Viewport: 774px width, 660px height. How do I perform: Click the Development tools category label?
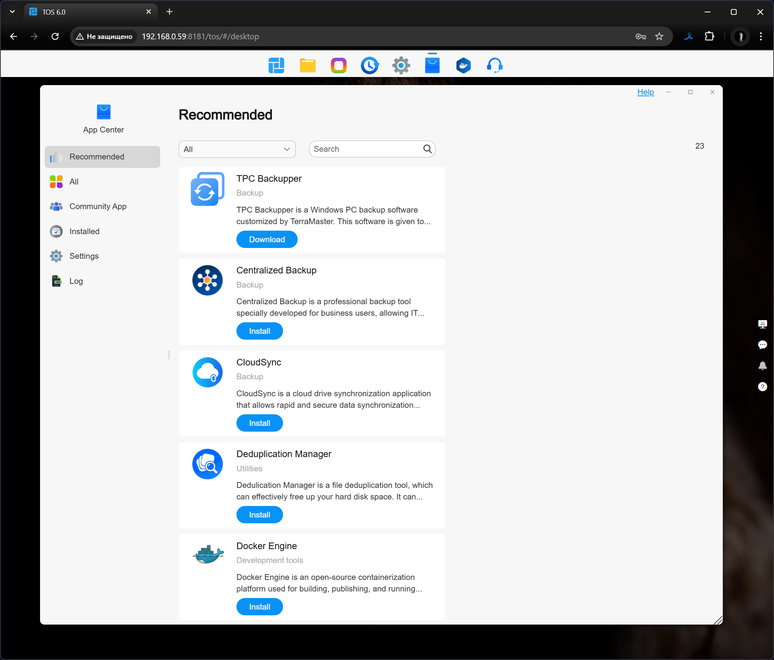pos(270,560)
